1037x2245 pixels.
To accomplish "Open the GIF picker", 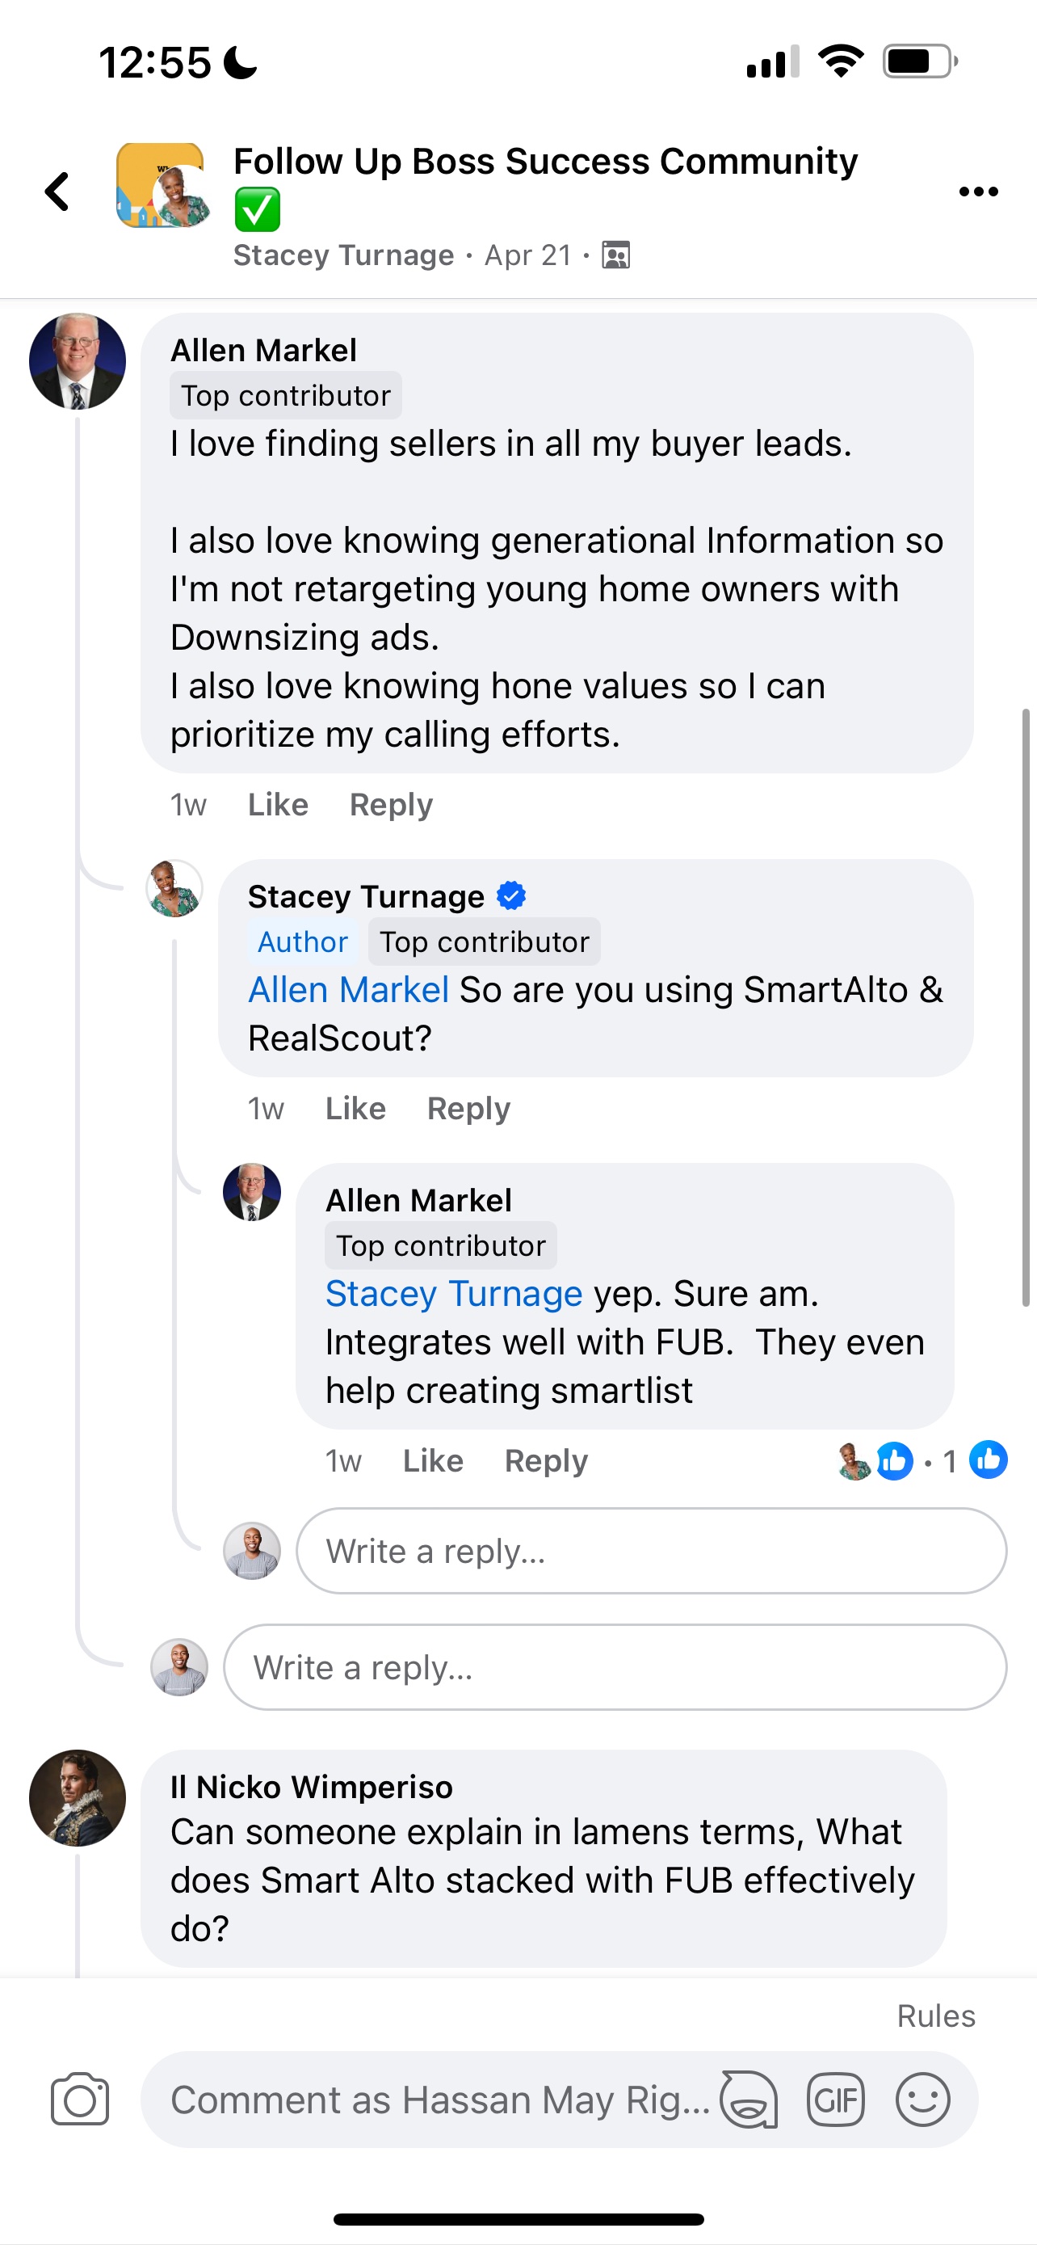I will click(x=835, y=2100).
